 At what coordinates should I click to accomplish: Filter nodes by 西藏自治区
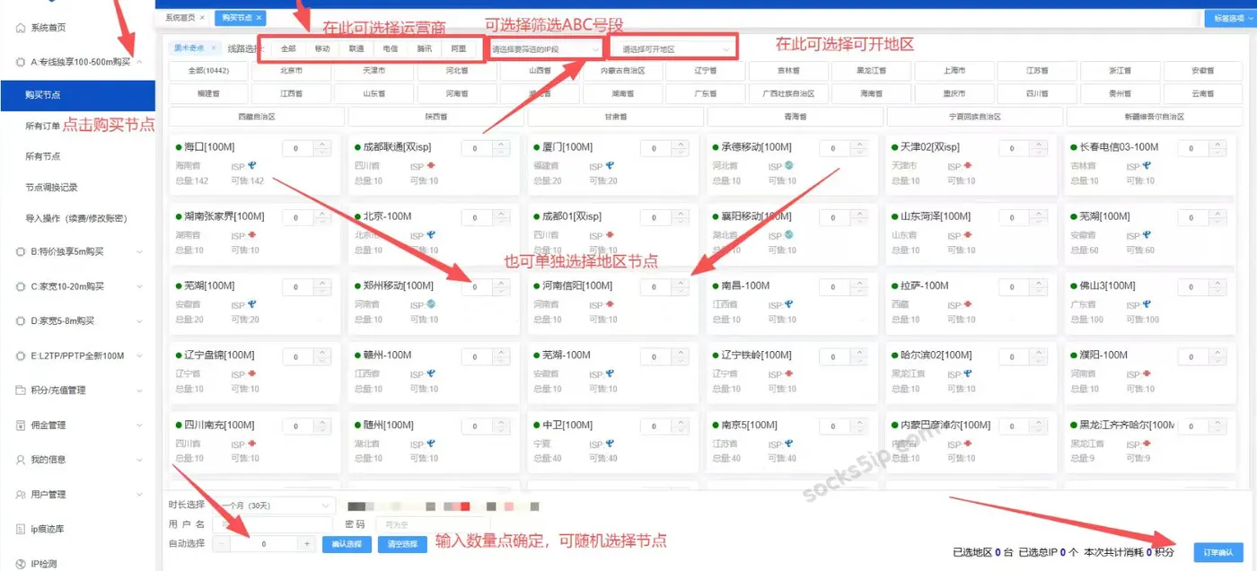pos(257,116)
